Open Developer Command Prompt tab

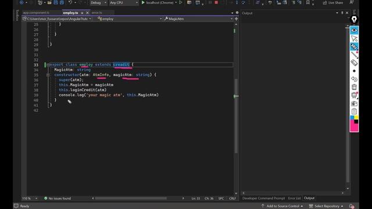[x=263, y=198]
